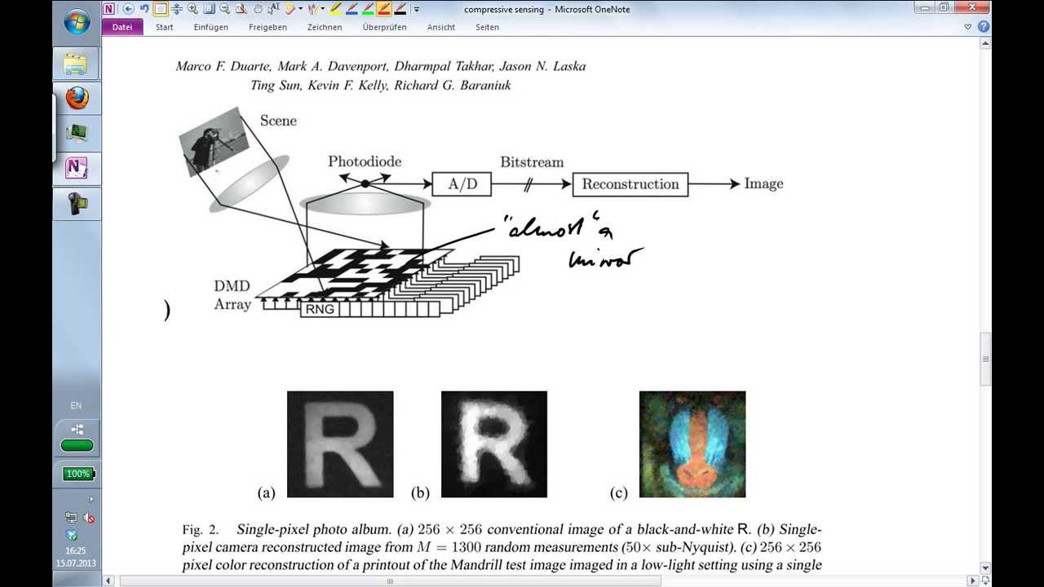Click the Dropbox tray icon
This screenshot has height=587, width=1044.
[71, 535]
